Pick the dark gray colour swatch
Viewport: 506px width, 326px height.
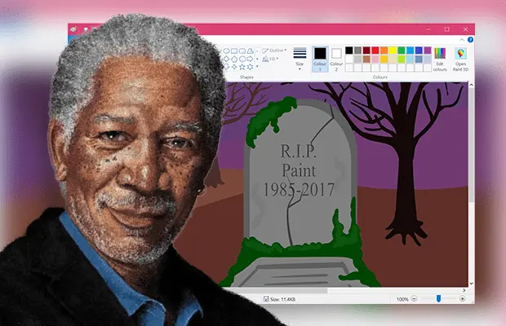358,51
